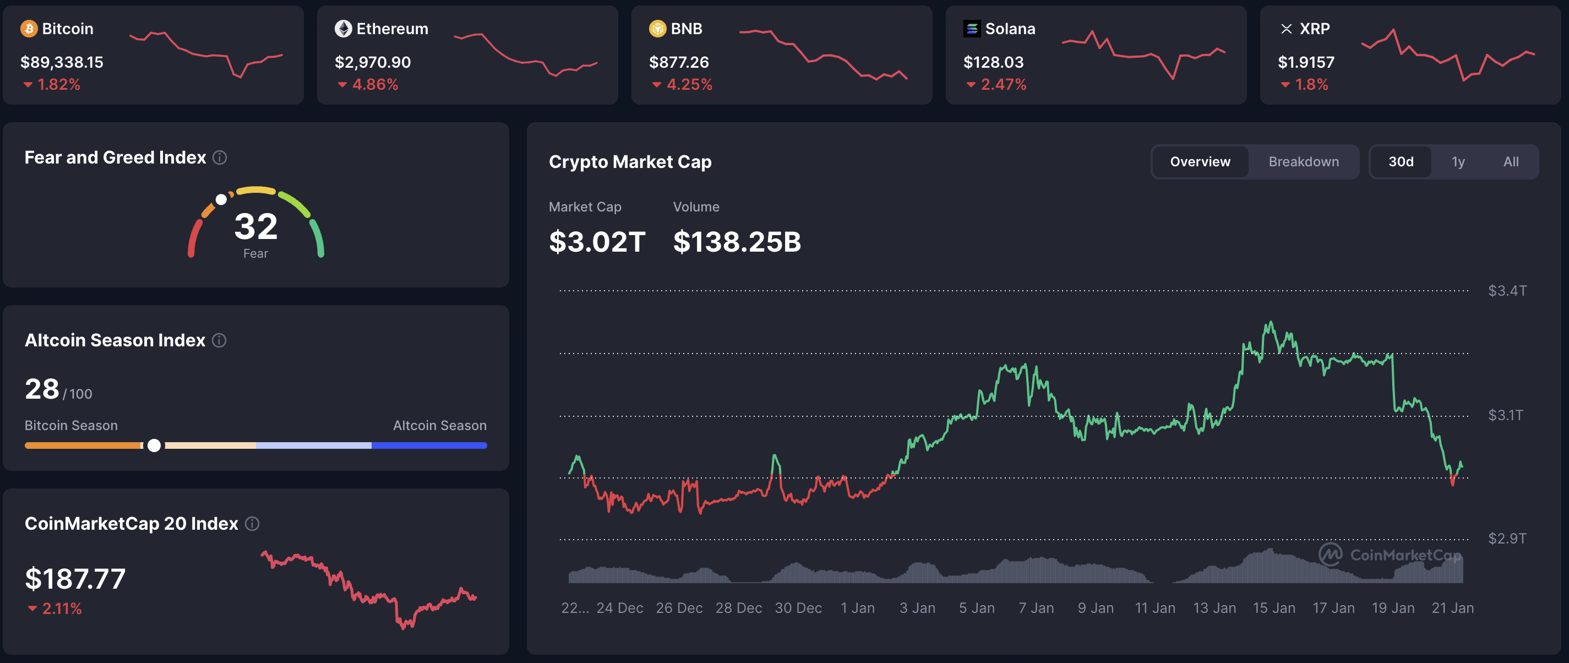
Task: Select the Overview tab
Action: [x=1199, y=161]
